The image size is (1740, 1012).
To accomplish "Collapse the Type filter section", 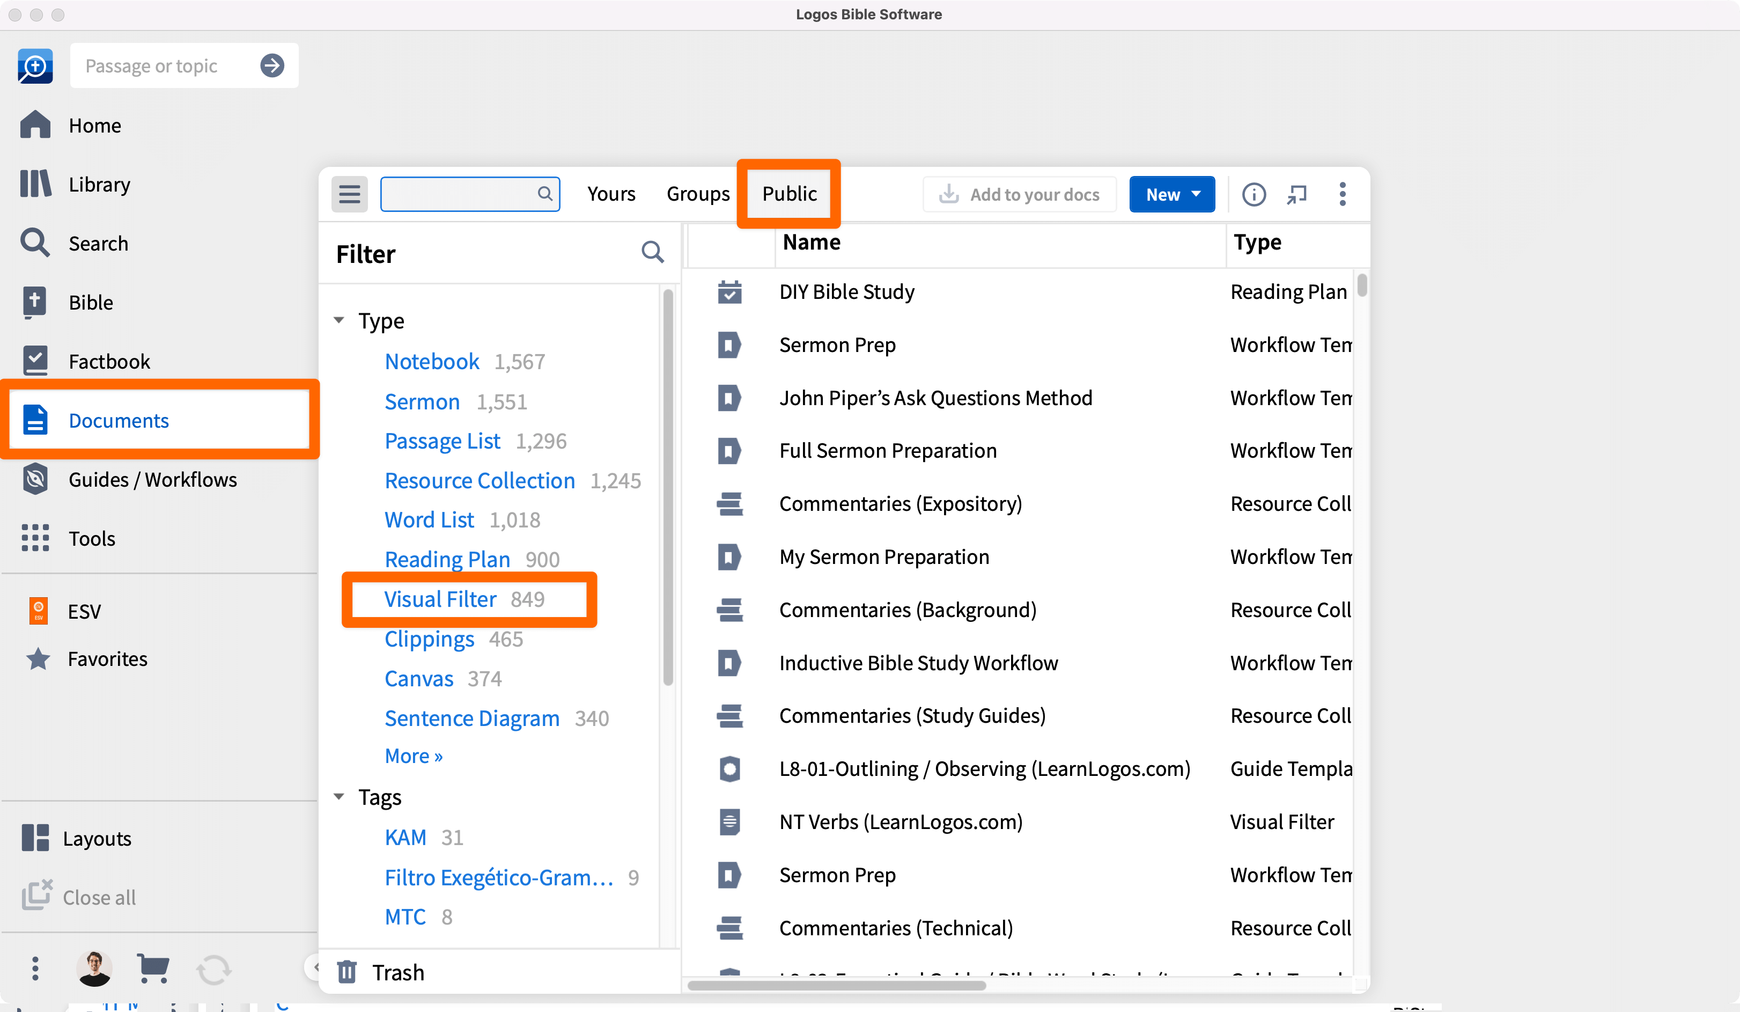I will 339,320.
